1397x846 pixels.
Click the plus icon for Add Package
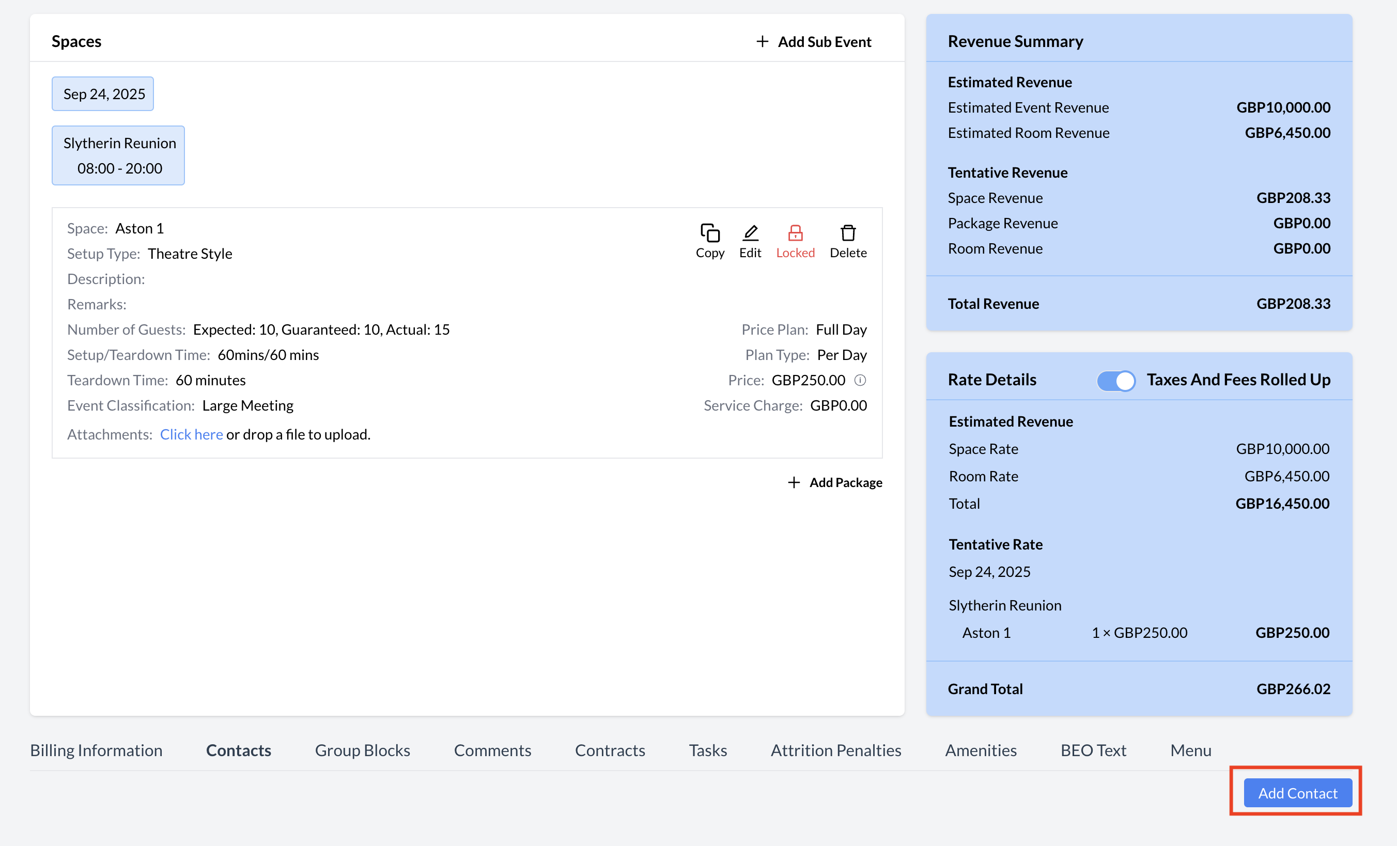pyautogui.click(x=794, y=482)
